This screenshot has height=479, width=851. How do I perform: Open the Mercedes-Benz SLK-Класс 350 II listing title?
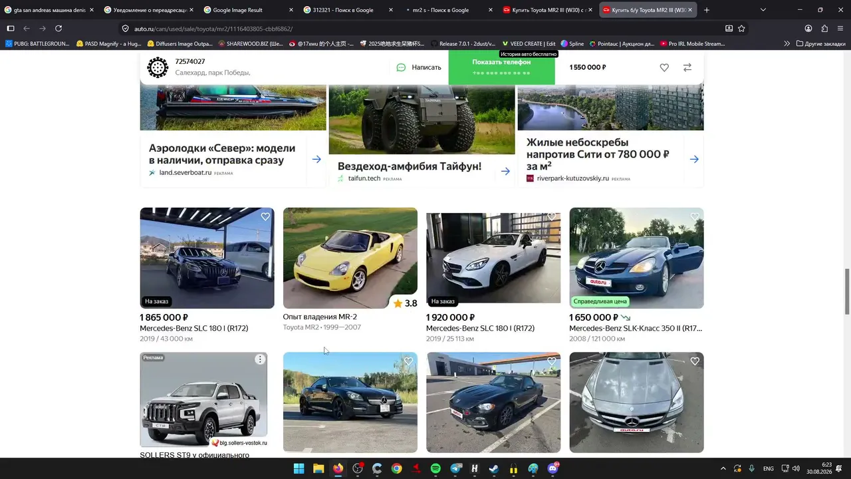pos(636,328)
